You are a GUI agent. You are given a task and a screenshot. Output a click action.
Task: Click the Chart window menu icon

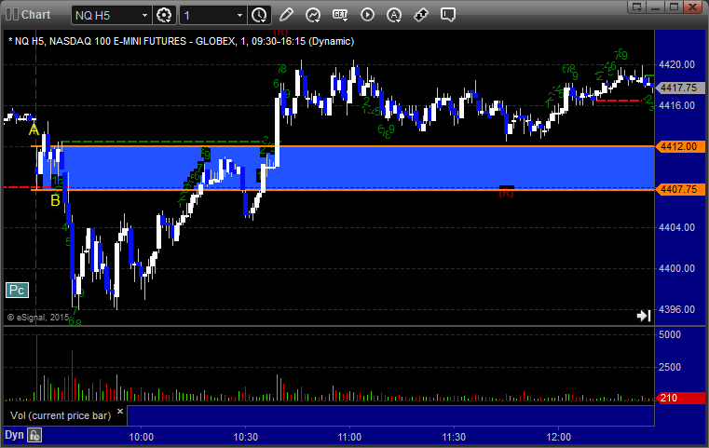pyautogui.click(x=11, y=15)
